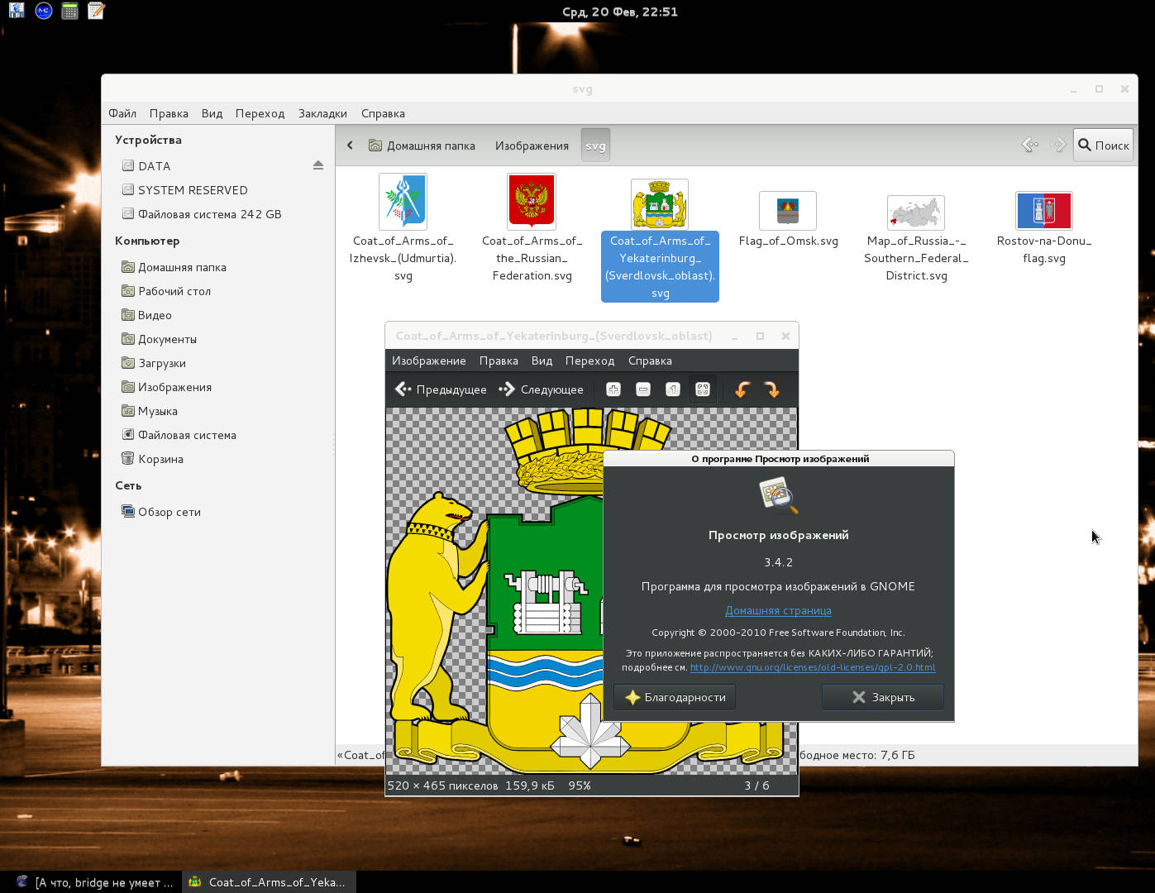The width and height of the screenshot is (1155, 893).
Task: Toggle best-fit zoom in image viewer
Action: [703, 389]
